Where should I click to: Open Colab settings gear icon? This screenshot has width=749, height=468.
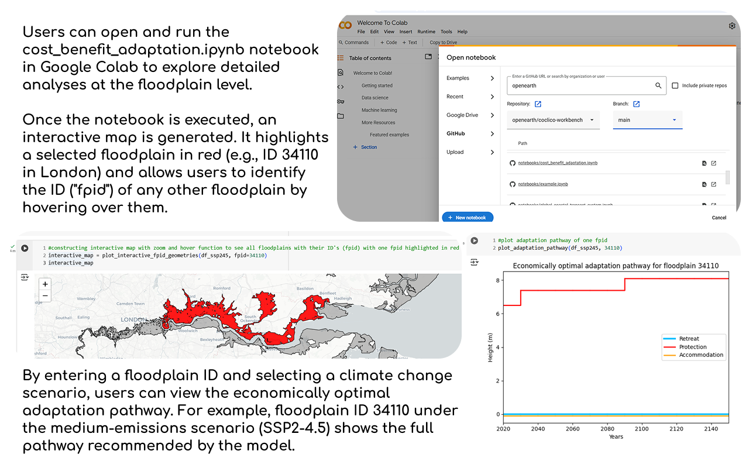pos(732,26)
